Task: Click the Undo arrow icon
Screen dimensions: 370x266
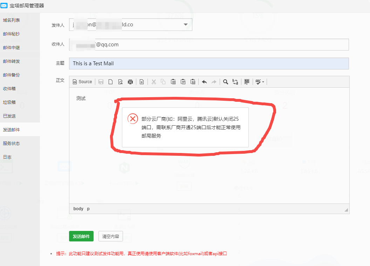Action: click(x=204, y=82)
